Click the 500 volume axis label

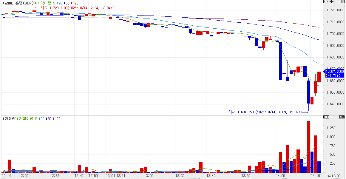coord(333,155)
